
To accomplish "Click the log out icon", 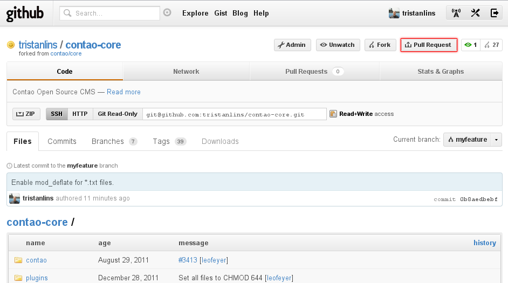I will tap(494, 13).
